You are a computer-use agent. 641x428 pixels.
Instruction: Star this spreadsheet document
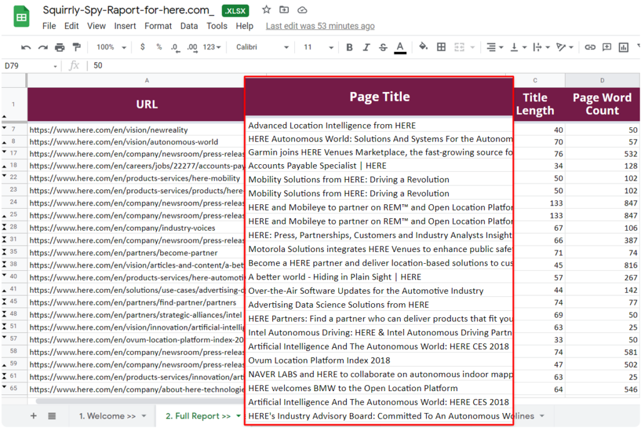(267, 10)
